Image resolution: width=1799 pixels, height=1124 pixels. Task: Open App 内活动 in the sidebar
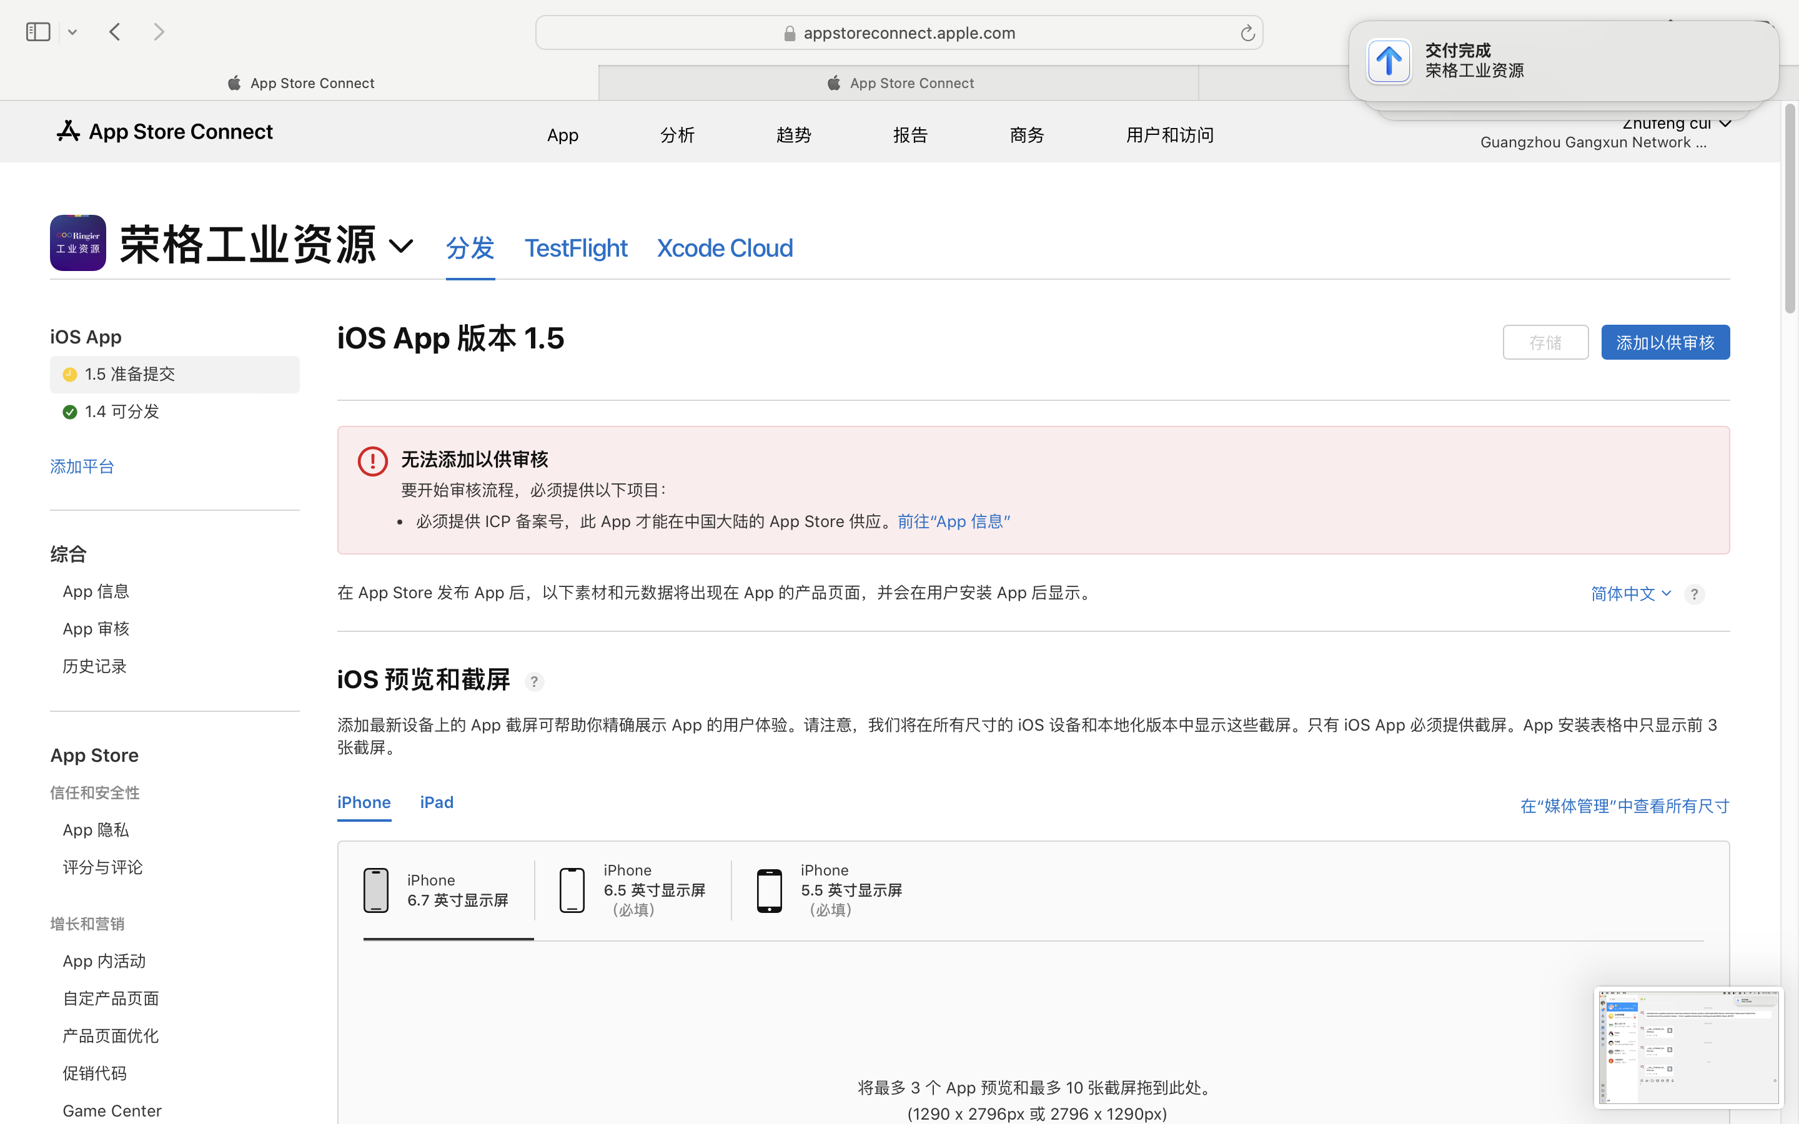pos(104,961)
